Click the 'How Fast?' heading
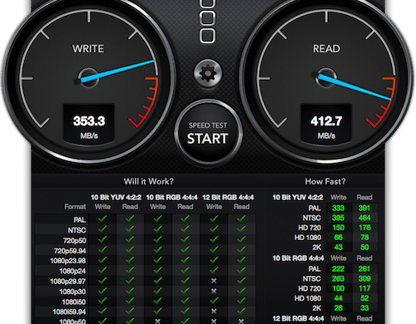Image resolution: width=416 pixels, height=324 pixels. [x=325, y=181]
